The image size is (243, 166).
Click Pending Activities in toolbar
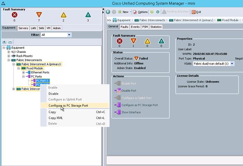175,12
